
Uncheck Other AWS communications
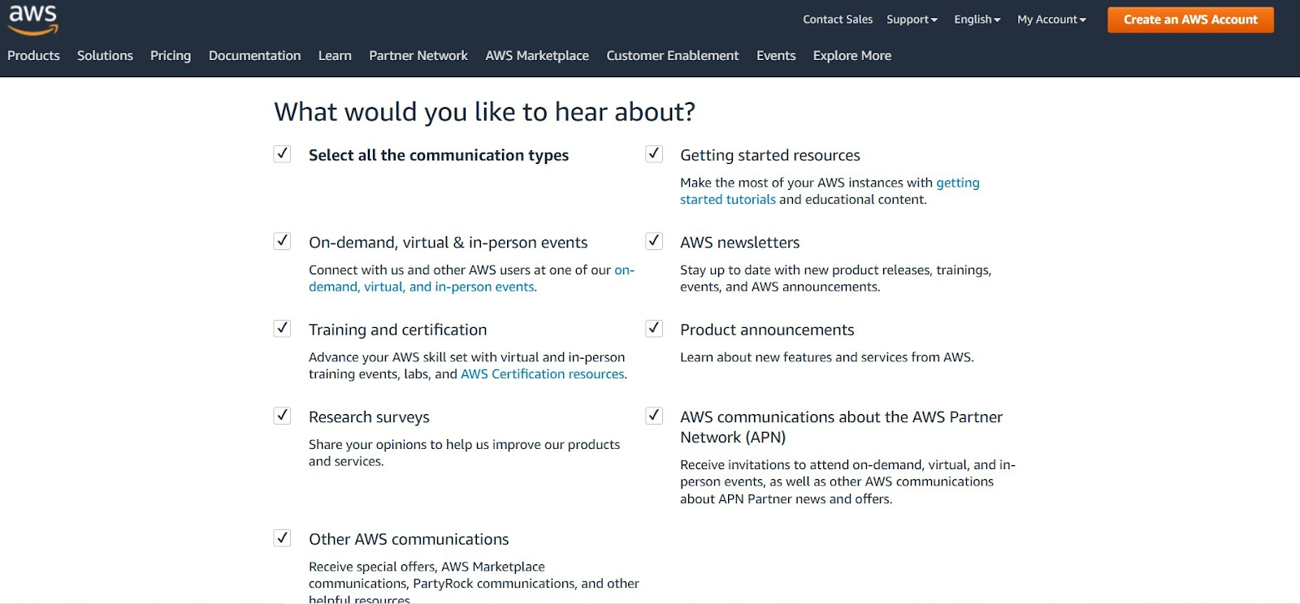282,537
